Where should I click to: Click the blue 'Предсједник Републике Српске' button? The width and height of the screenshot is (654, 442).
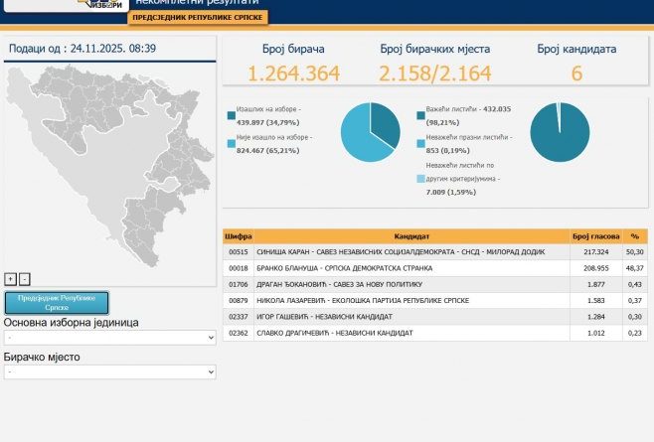(57, 303)
